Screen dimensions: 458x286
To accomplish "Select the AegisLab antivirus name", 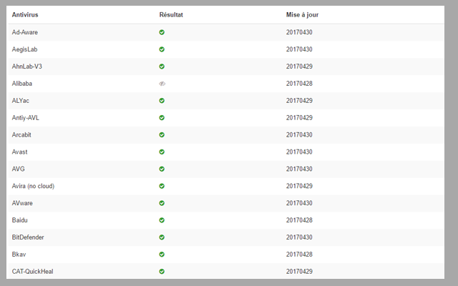I will tap(24, 49).
